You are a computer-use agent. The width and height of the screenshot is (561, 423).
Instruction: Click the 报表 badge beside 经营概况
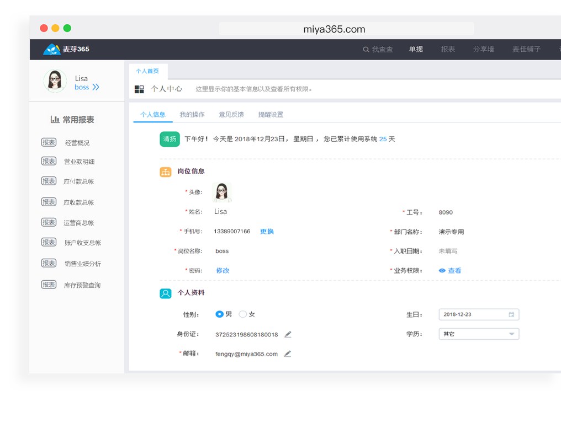click(x=49, y=142)
